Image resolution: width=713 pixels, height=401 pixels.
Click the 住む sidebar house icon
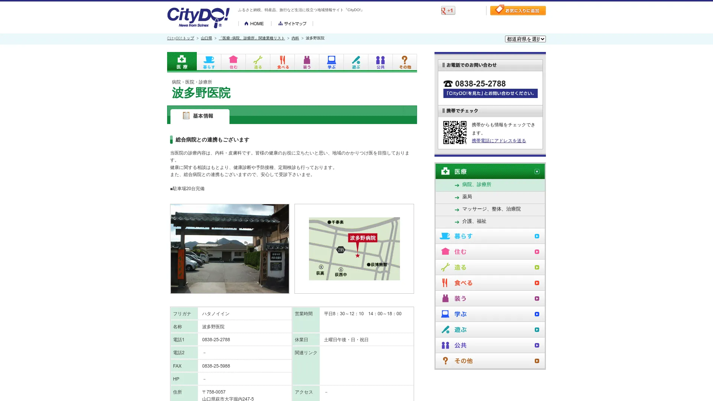point(445,251)
